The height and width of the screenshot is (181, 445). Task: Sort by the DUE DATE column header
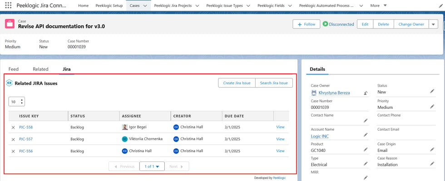point(234,116)
